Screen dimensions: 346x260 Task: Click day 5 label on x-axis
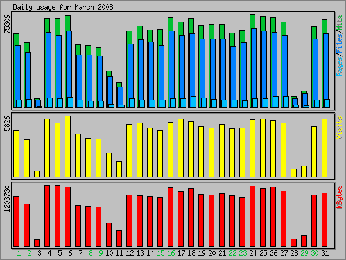tap(60, 253)
